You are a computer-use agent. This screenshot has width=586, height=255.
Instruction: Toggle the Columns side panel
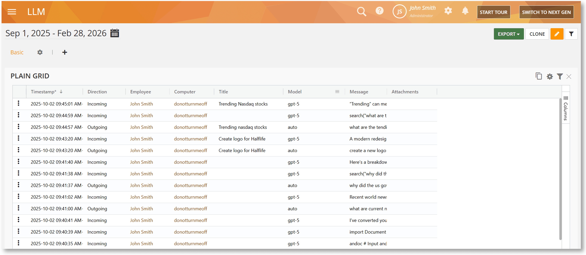[566, 108]
